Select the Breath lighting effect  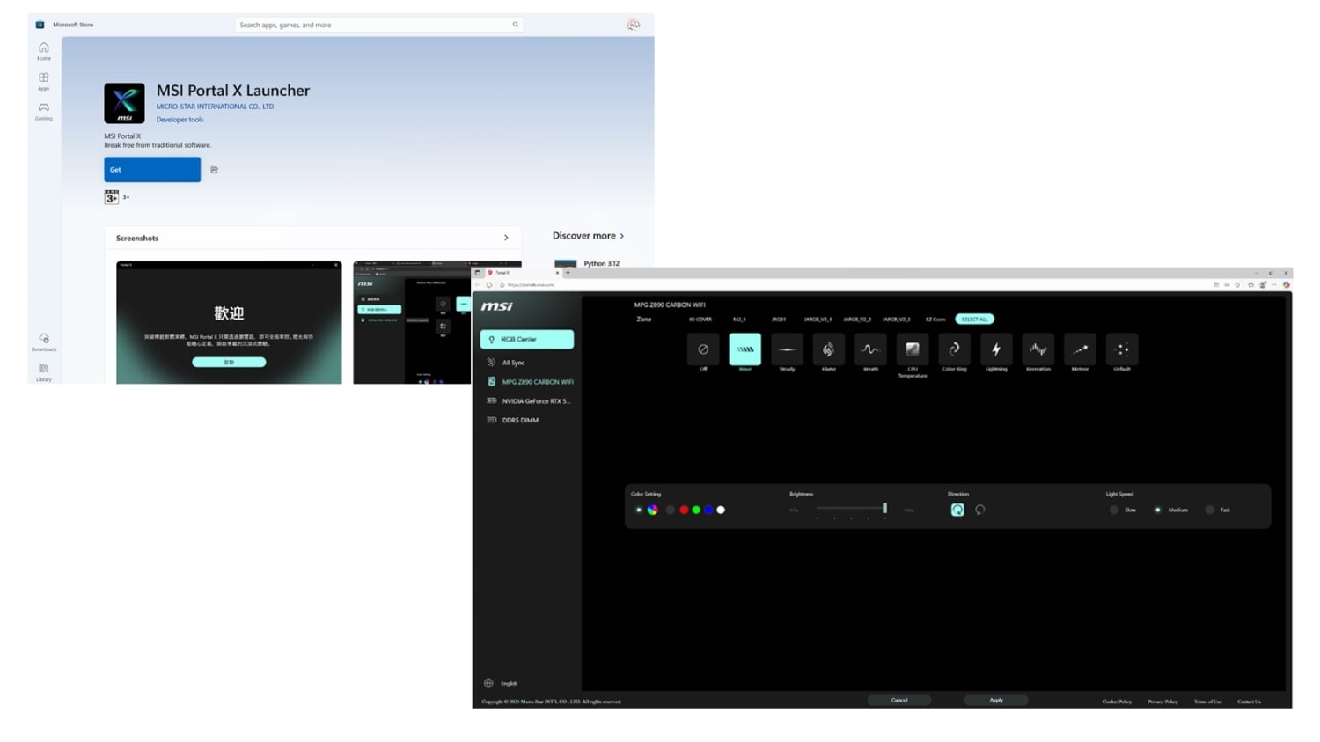coord(870,349)
